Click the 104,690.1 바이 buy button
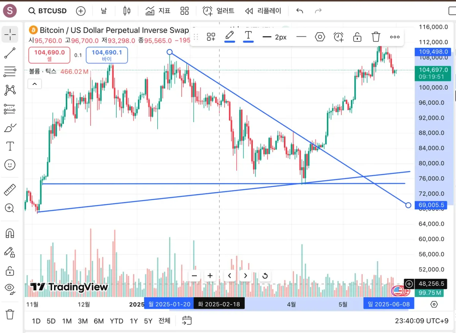Screen dimensions: 456x333 107,55
